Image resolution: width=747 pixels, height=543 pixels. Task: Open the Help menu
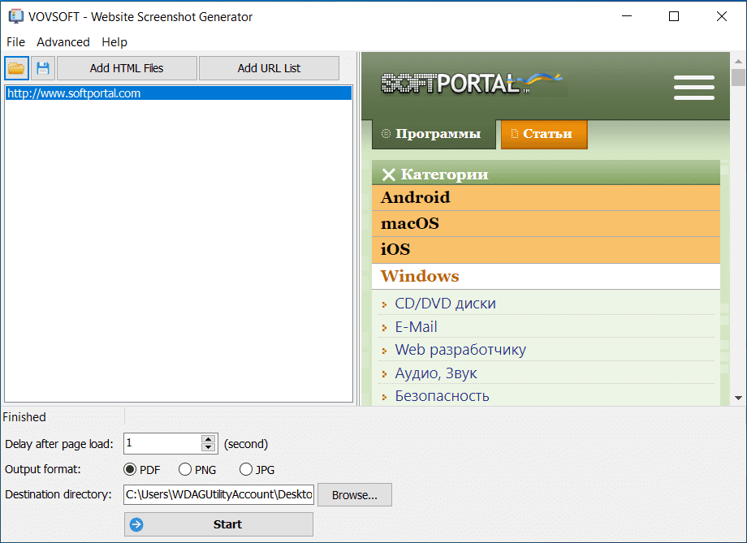coord(114,42)
